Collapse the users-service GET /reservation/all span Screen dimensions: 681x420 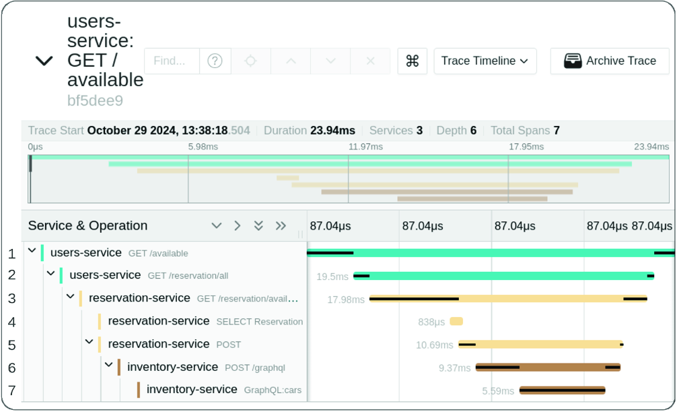pos(51,274)
